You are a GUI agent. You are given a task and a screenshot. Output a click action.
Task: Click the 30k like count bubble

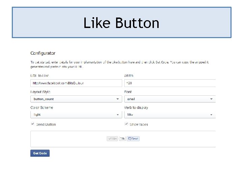[x=122, y=139]
